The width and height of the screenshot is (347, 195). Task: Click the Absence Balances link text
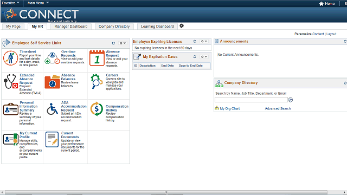click(x=68, y=77)
